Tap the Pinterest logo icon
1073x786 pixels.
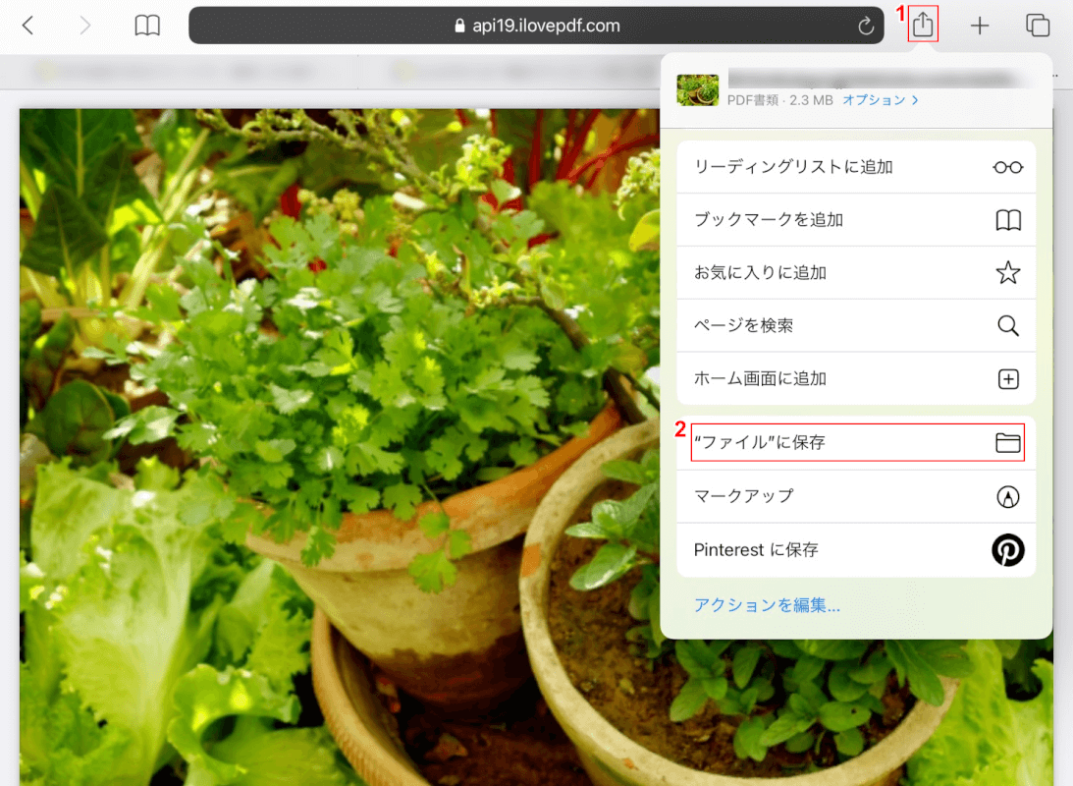click(x=1007, y=550)
